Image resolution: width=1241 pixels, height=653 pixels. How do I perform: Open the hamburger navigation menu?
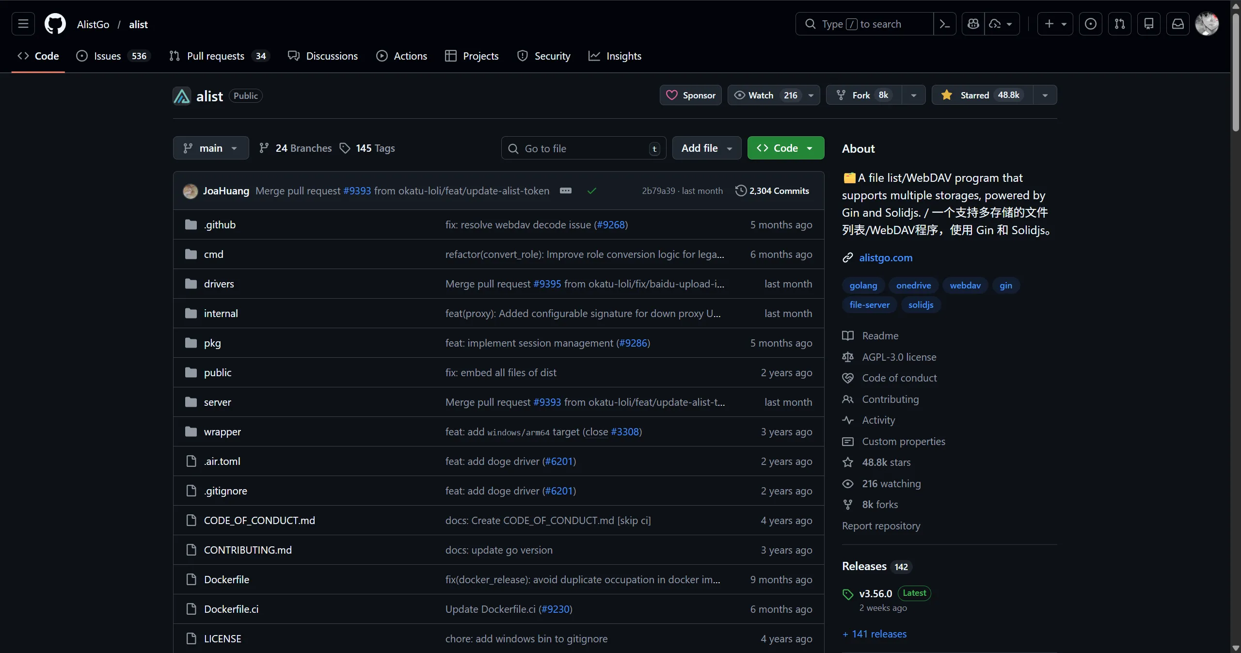click(x=23, y=24)
